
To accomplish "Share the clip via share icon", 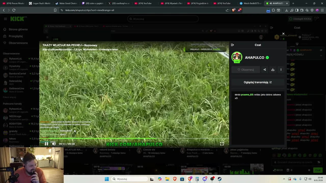I will pyautogui.click(x=265, y=70).
